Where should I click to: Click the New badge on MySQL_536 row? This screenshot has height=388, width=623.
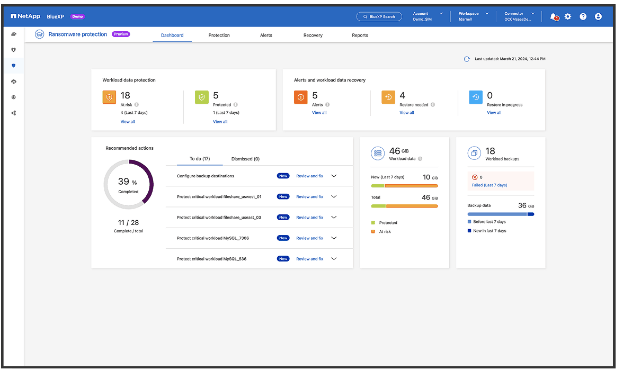pyautogui.click(x=283, y=259)
